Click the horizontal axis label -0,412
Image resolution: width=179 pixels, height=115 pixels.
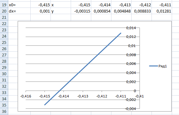pos(102,96)
